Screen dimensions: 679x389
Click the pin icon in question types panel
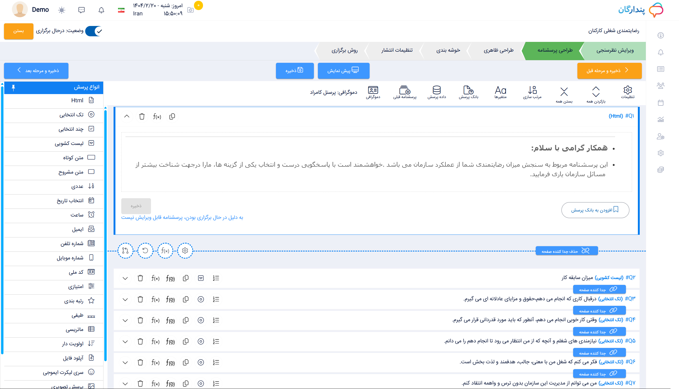(x=13, y=87)
